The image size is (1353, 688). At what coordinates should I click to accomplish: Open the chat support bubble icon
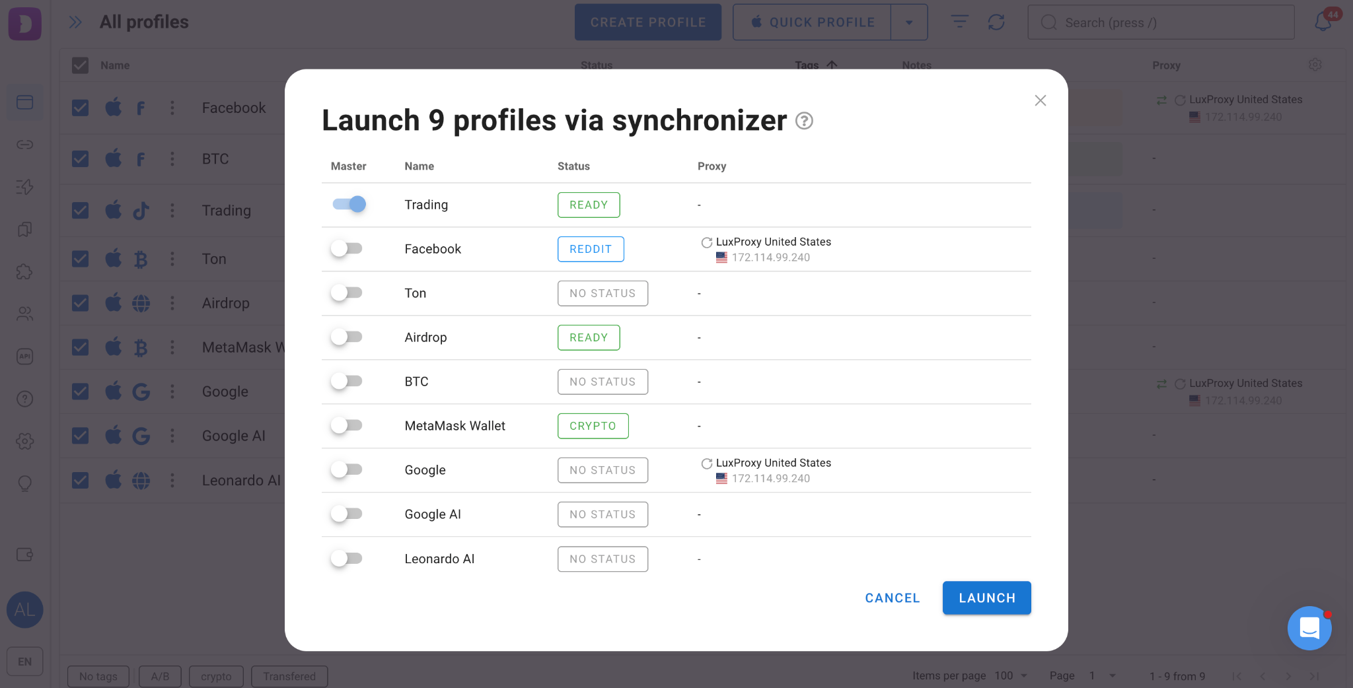coord(1309,628)
